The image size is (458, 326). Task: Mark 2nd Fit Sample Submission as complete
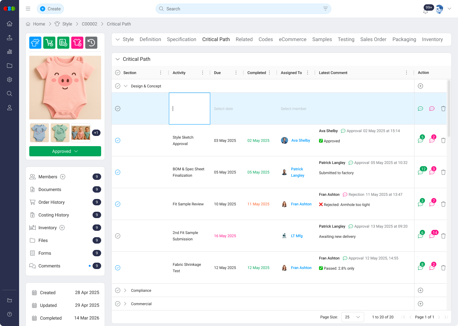coord(118,236)
